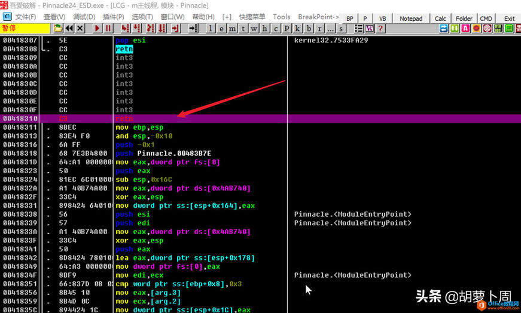This screenshot has width=521, height=313.
Task: Click the Step Into toolbar icon
Action: [x=125, y=29]
